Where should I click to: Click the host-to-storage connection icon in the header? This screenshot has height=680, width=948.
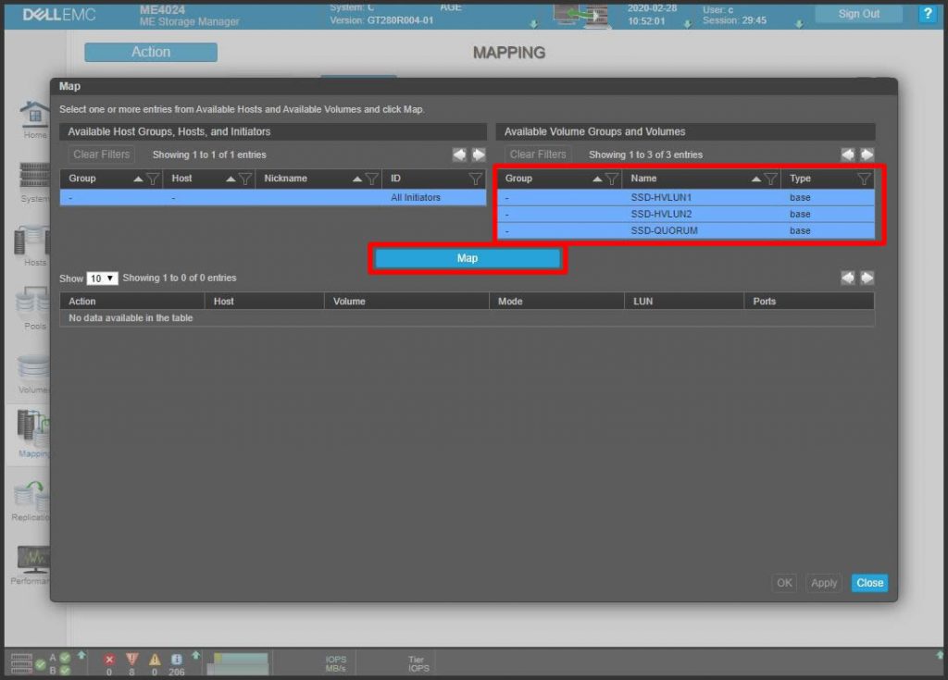click(x=581, y=16)
